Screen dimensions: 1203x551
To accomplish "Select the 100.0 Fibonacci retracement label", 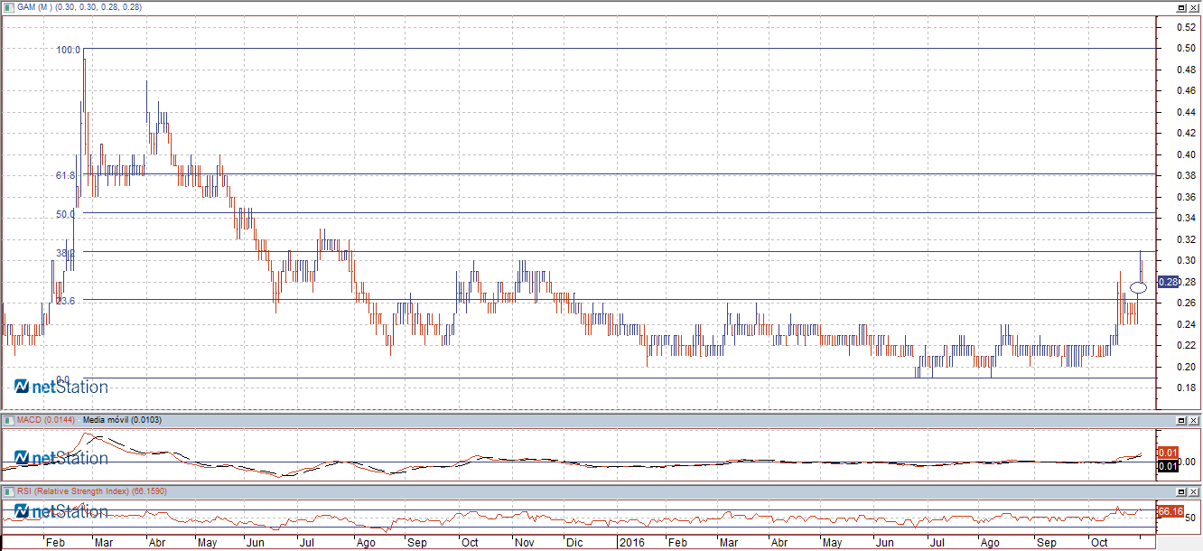I will pos(69,50).
